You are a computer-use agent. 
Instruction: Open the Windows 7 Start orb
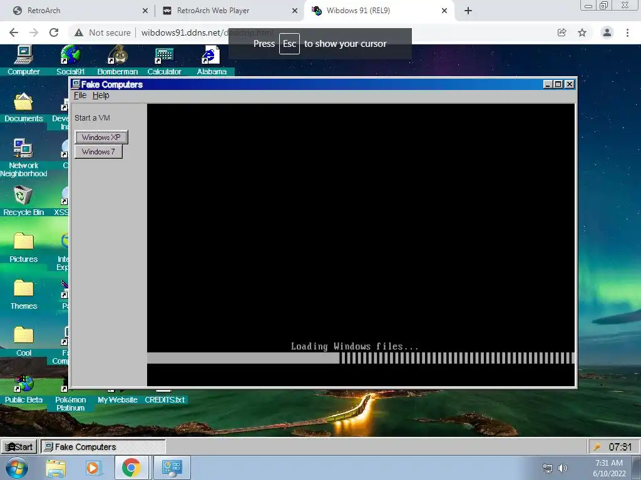pos(16,467)
